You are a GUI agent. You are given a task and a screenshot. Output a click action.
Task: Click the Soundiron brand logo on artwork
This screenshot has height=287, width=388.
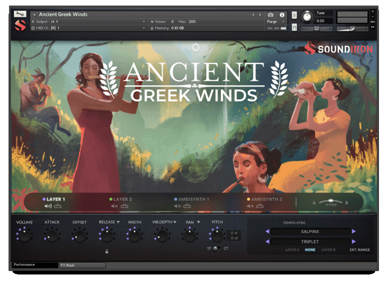pyautogui.click(x=338, y=49)
